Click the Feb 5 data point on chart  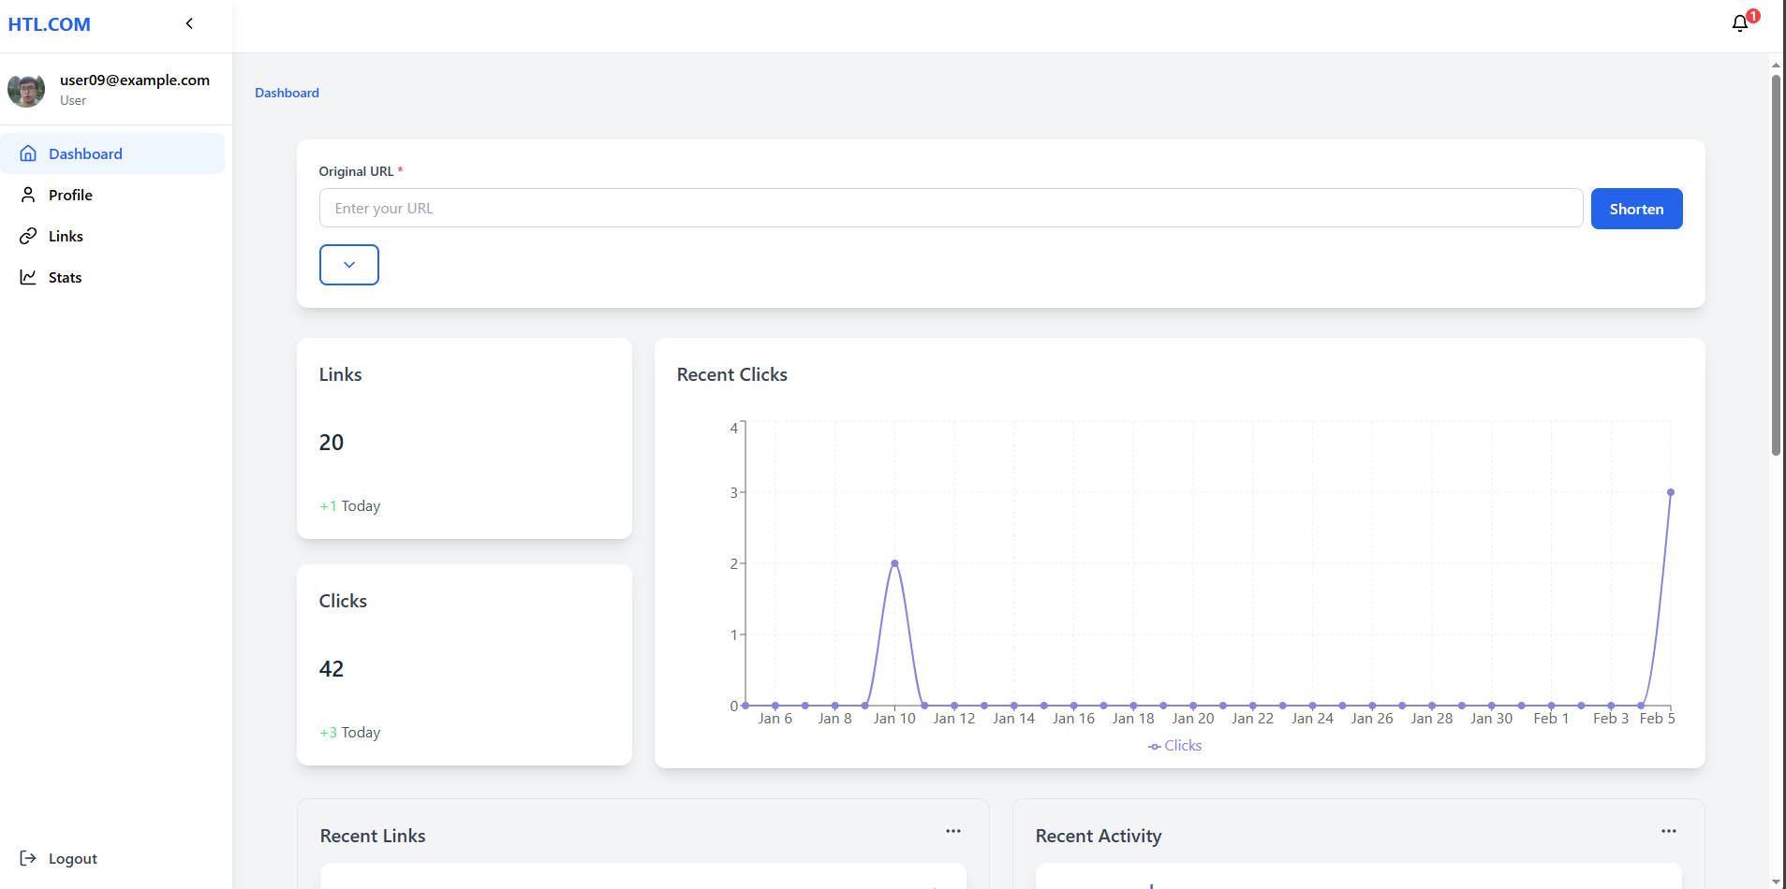pos(1670,492)
